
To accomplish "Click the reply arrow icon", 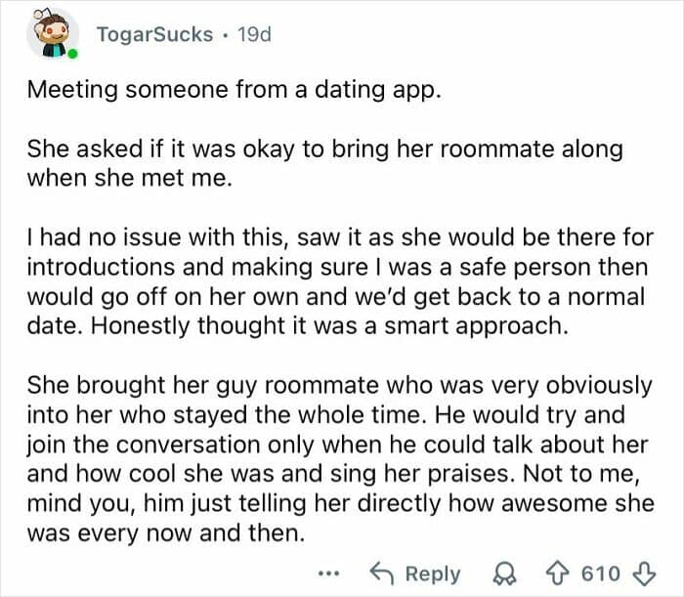I will 381,574.
